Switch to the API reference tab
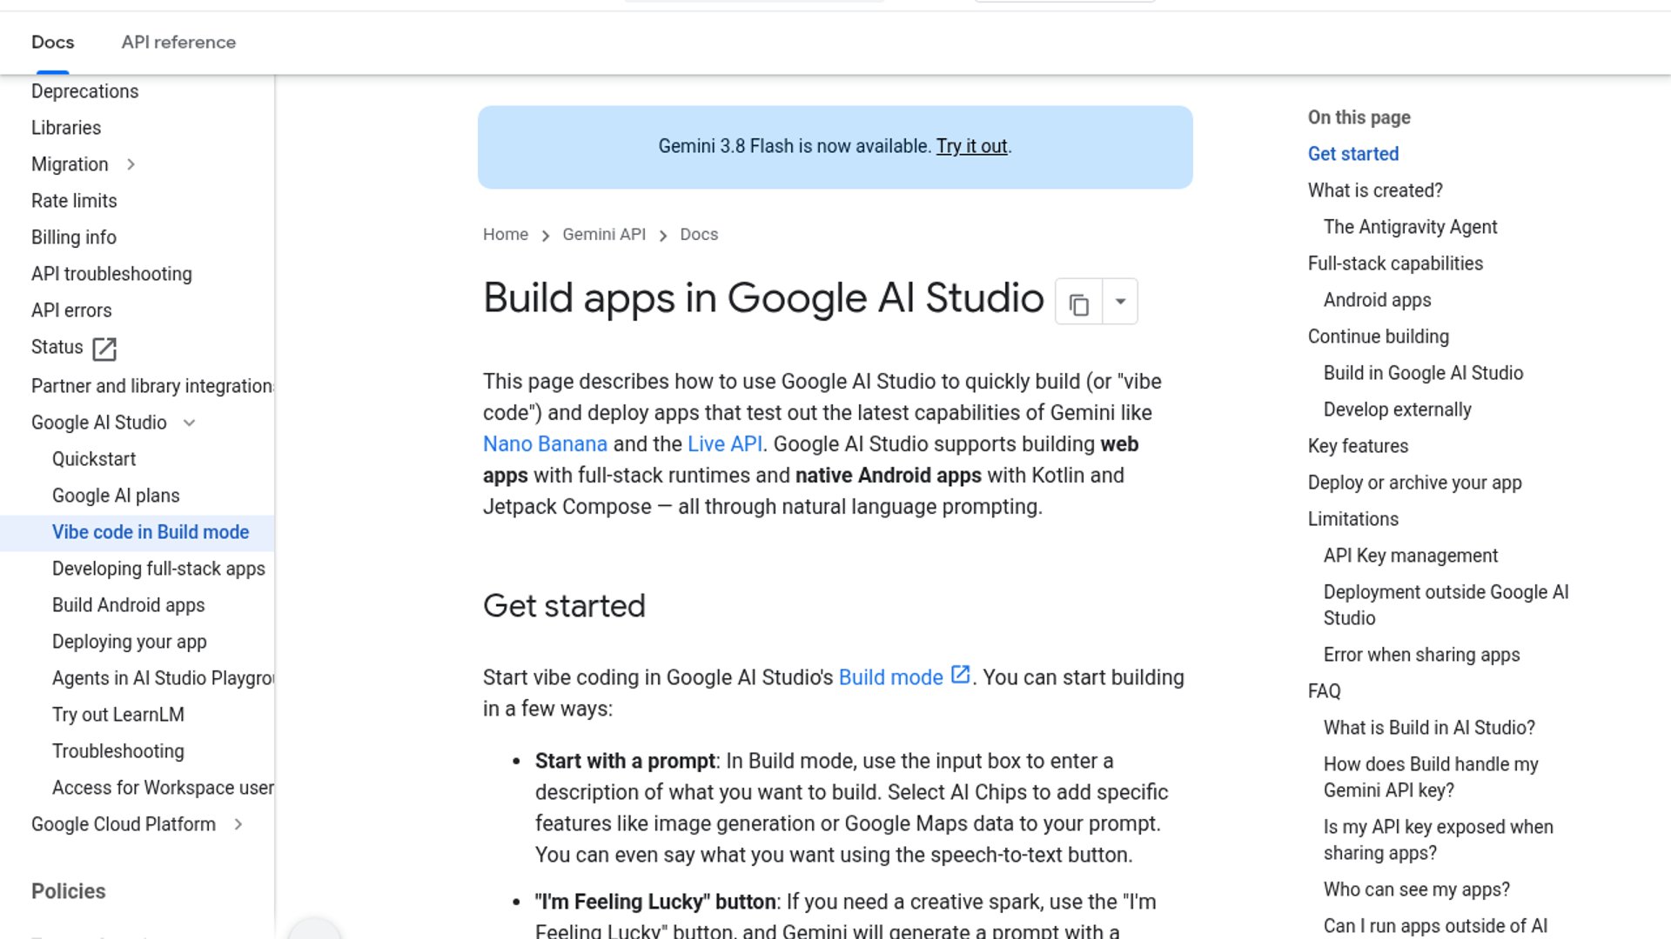 [x=178, y=42]
